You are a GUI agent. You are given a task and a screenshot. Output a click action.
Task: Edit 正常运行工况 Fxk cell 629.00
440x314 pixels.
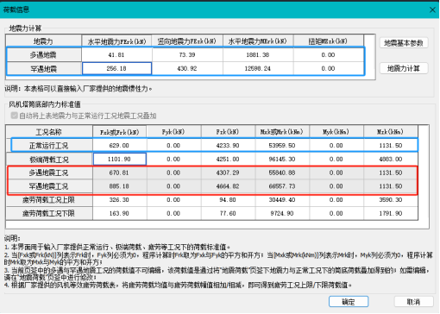pos(119,146)
